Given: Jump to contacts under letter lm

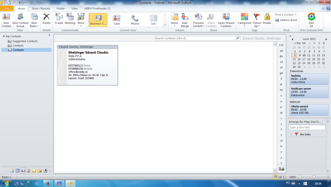Looking at the screenshot, I should point(281,90).
